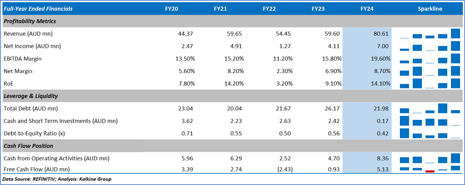465x185 pixels.
Task: Select the Debt-to-Equity Ratio sparkline
Action: click(x=430, y=133)
